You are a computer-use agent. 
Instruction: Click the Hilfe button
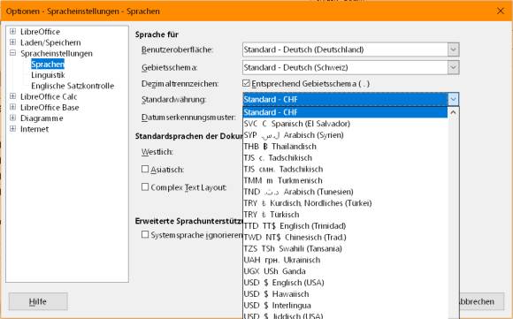pyautogui.click(x=38, y=301)
